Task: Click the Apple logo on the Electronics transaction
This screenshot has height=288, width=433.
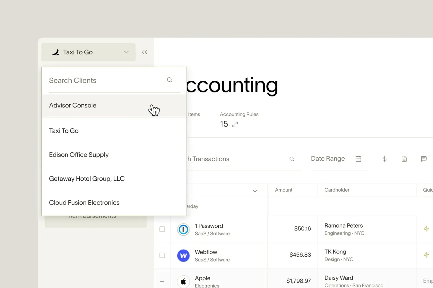Action: [183, 281]
